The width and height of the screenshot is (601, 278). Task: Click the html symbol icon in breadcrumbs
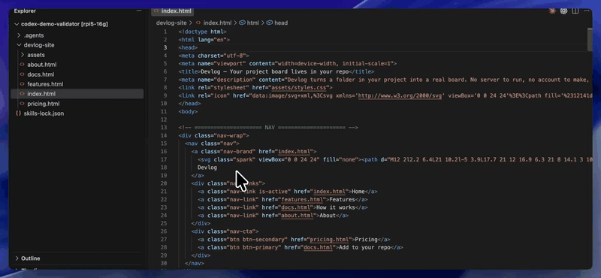pyautogui.click(x=242, y=23)
